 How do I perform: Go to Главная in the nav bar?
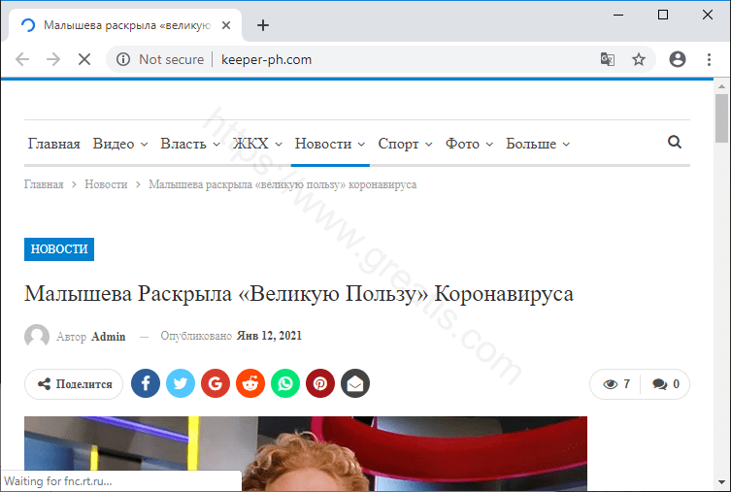click(54, 144)
